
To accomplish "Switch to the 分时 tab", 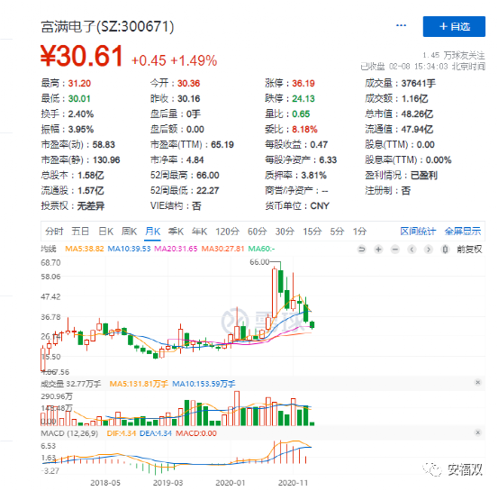I will pos(54,232).
